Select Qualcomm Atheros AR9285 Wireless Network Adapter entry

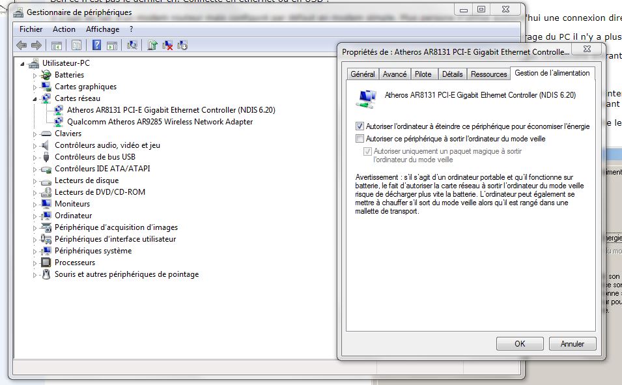(160, 121)
